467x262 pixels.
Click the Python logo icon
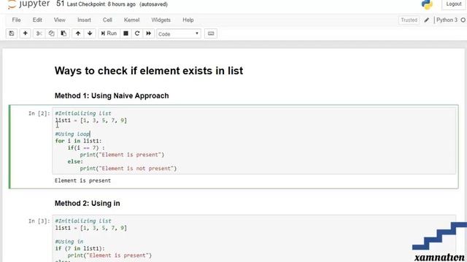click(x=427, y=4)
